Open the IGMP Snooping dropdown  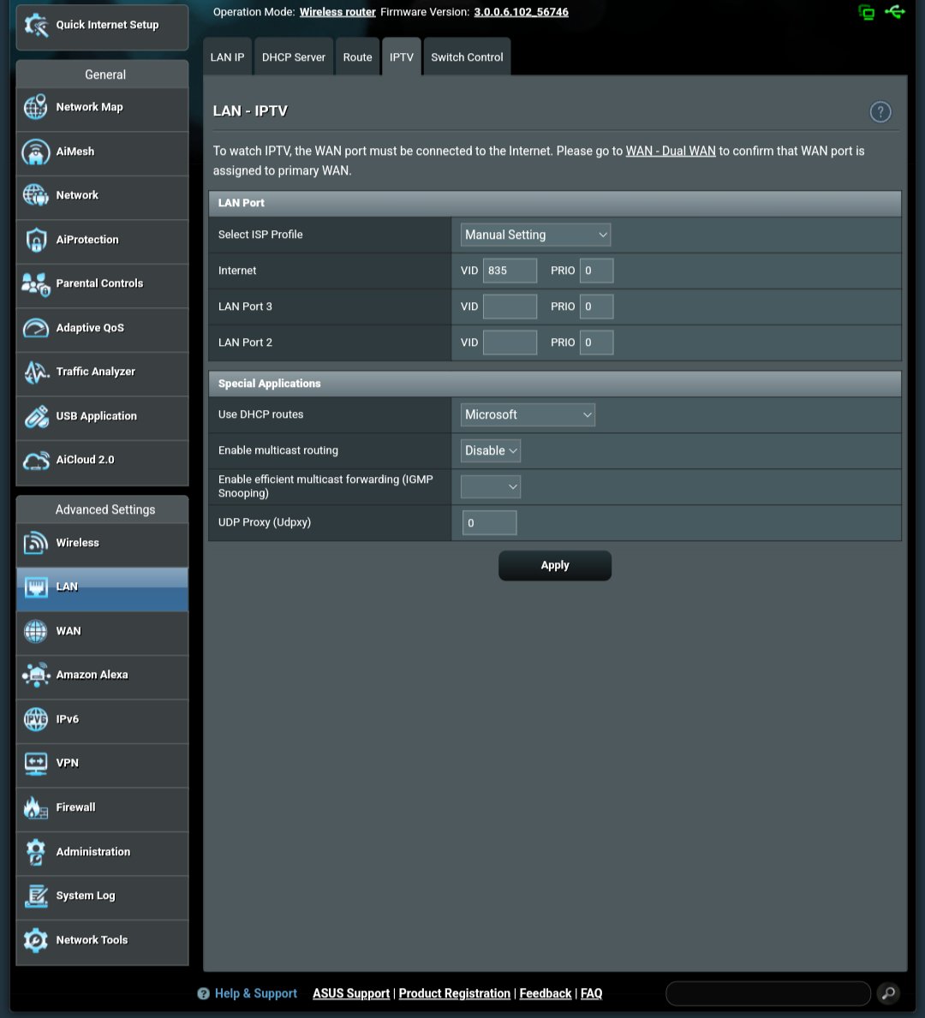tap(491, 487)
